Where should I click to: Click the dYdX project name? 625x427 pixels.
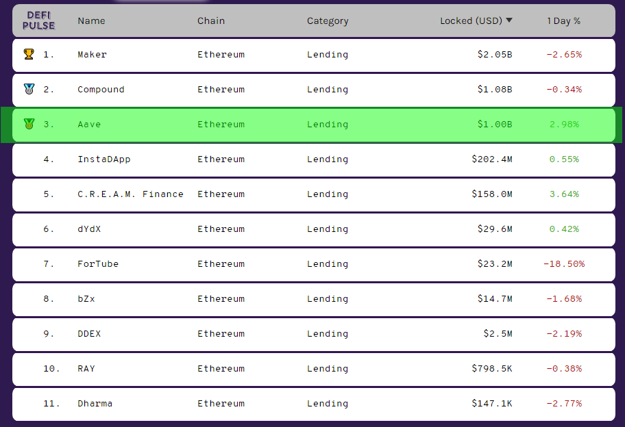pos(89,229)
